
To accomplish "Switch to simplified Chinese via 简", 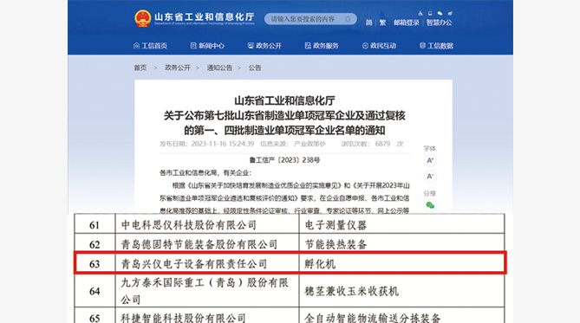I will 368,23.
